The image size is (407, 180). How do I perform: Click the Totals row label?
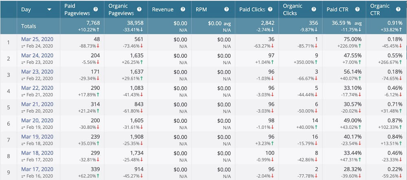[x=28, y=26]
